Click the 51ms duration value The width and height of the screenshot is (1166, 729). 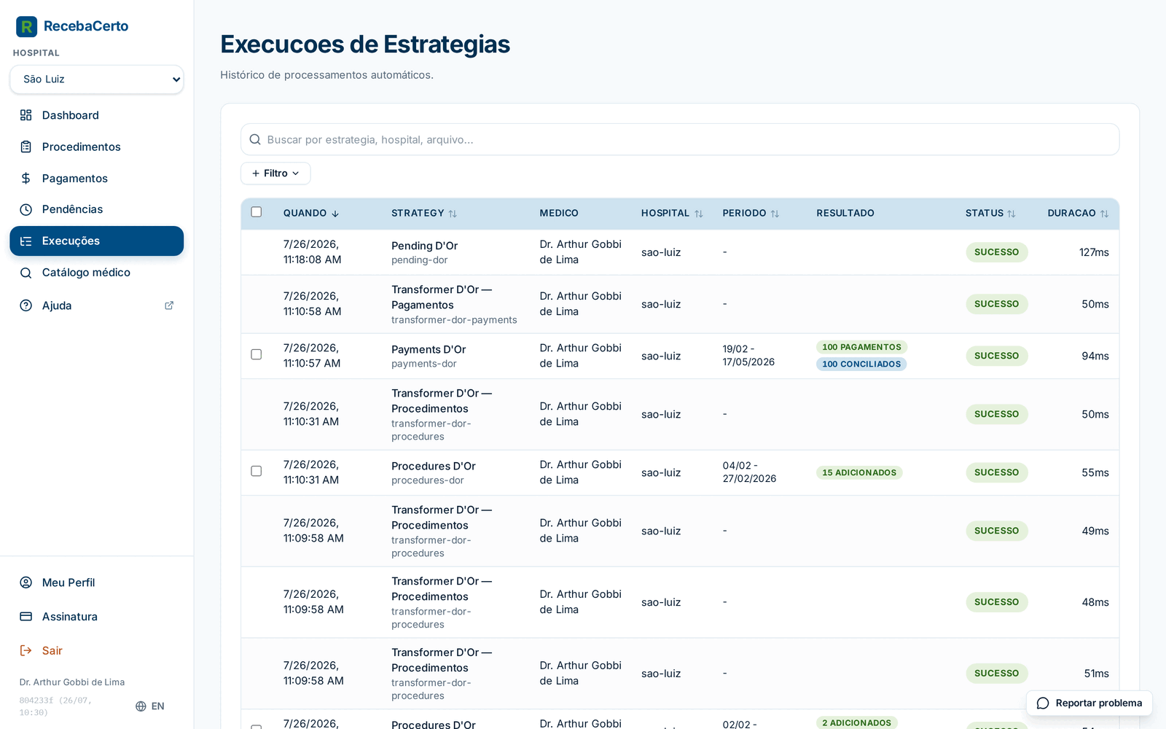pos(1096,674)
